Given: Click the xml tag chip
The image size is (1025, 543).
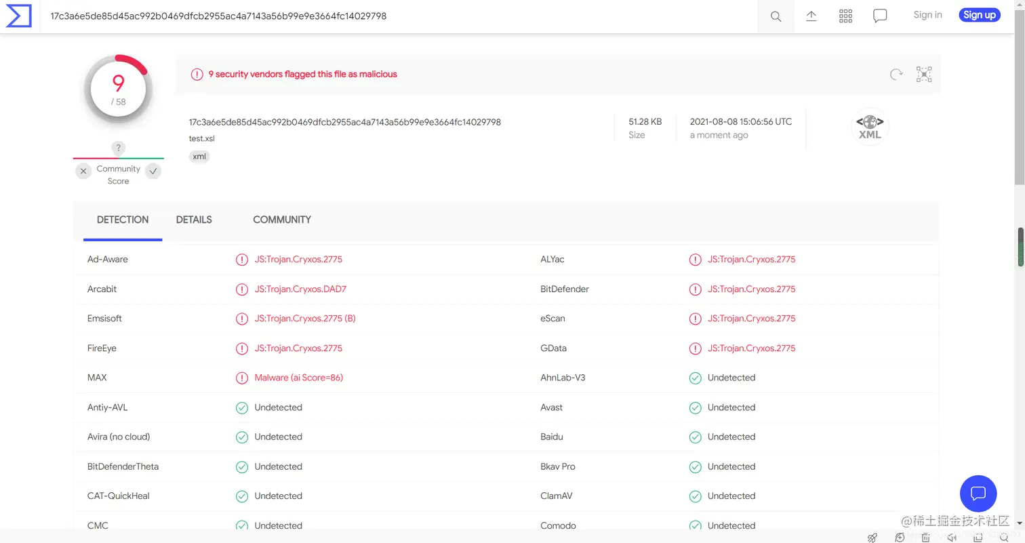Looking at the screenshot, I should [199, 157].
